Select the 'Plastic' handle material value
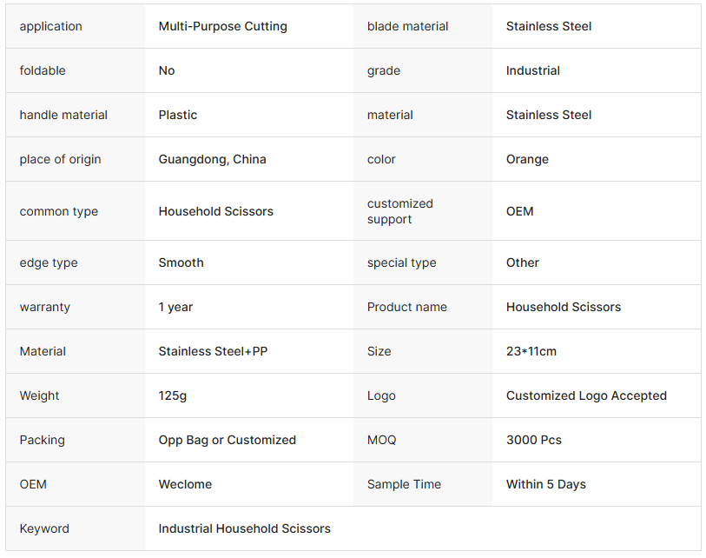706x558 pixels. (177, 115)
